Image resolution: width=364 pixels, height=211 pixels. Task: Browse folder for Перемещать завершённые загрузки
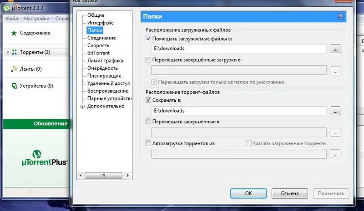335,71
